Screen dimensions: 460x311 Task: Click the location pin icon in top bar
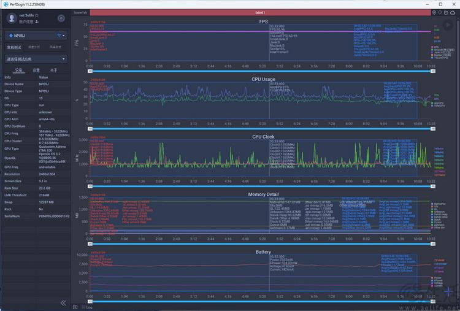pos(434,12)
